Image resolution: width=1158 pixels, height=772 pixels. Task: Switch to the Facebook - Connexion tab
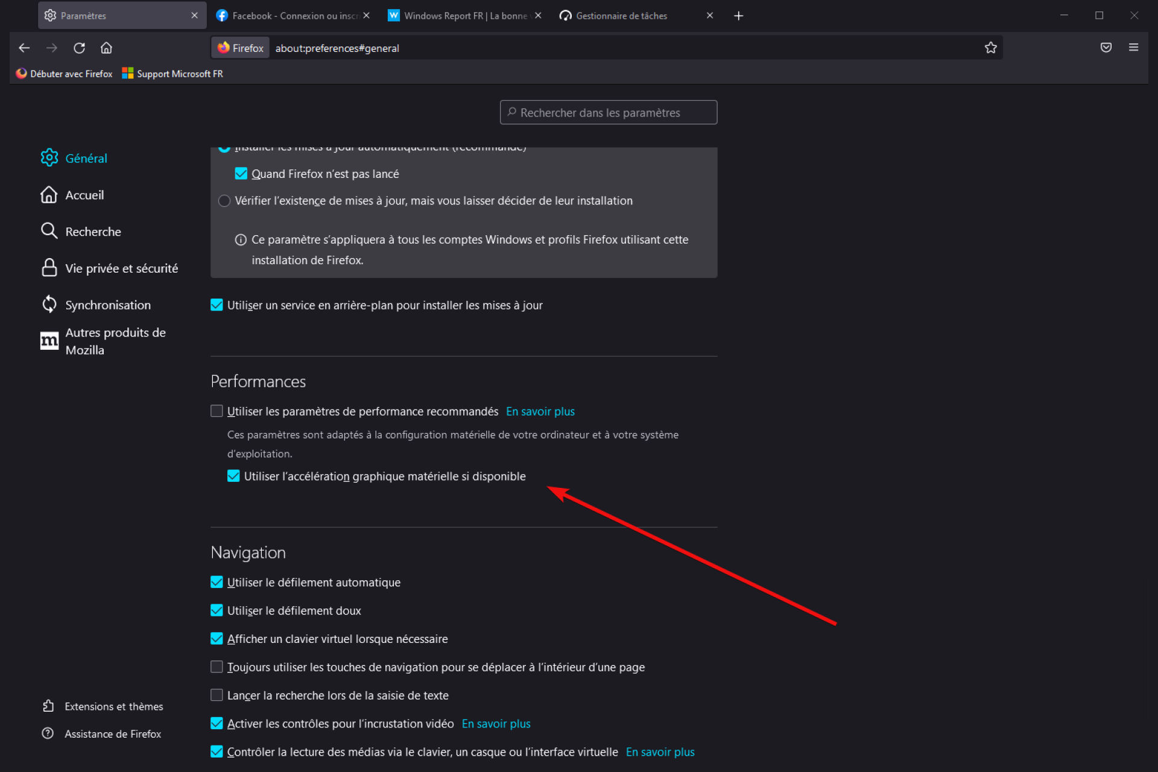[293, 16]
